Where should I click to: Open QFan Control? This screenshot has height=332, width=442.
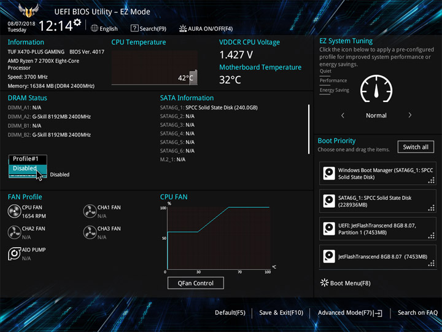coord(196,283)
